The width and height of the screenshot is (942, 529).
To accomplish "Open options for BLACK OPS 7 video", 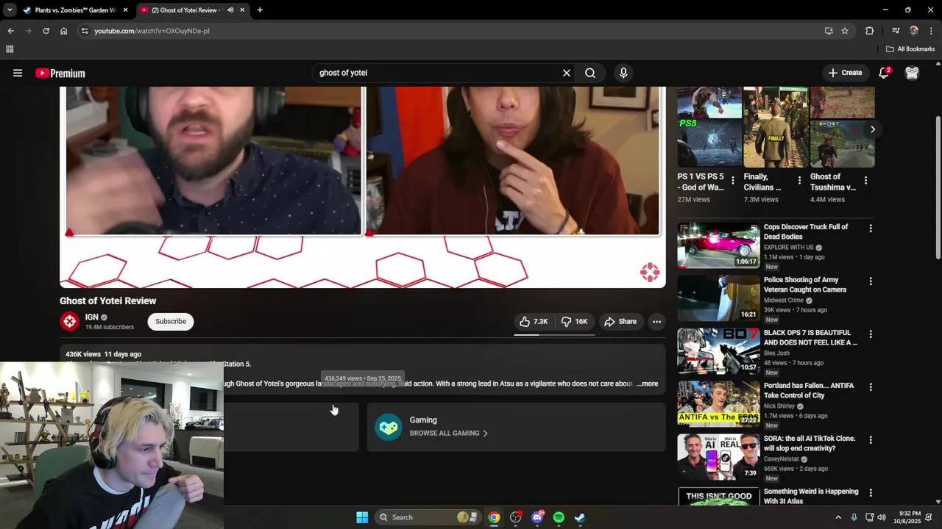I will pos(871,334).
